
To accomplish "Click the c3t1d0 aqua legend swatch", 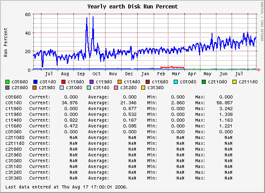I will 89,88.
